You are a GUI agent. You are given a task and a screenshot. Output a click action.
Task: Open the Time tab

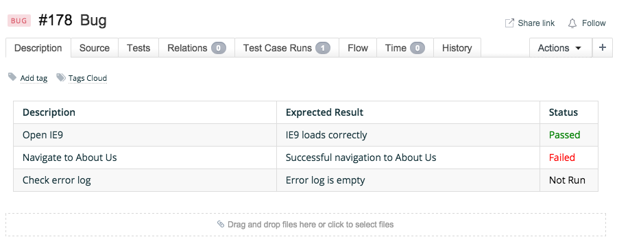(x=405, y=48)
